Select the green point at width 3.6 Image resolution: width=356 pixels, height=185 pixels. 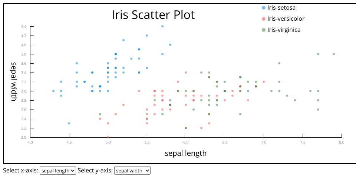click(279, 63)
